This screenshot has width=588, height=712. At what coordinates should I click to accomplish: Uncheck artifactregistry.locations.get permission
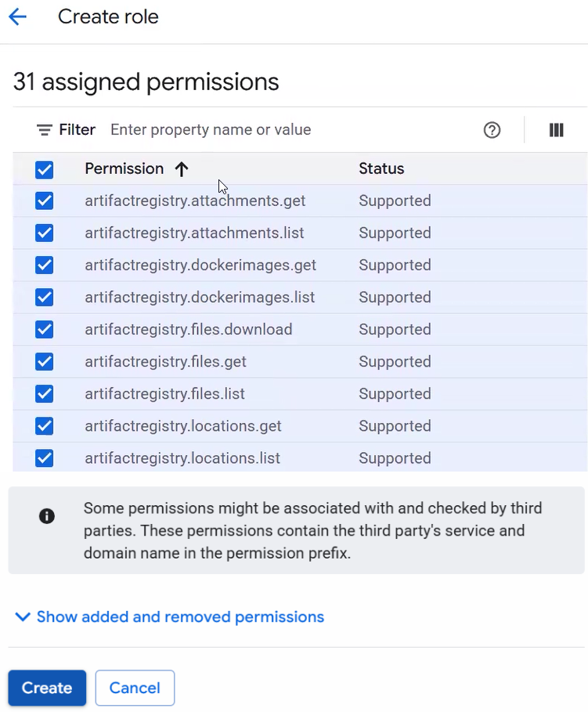[x=45, y=426]
